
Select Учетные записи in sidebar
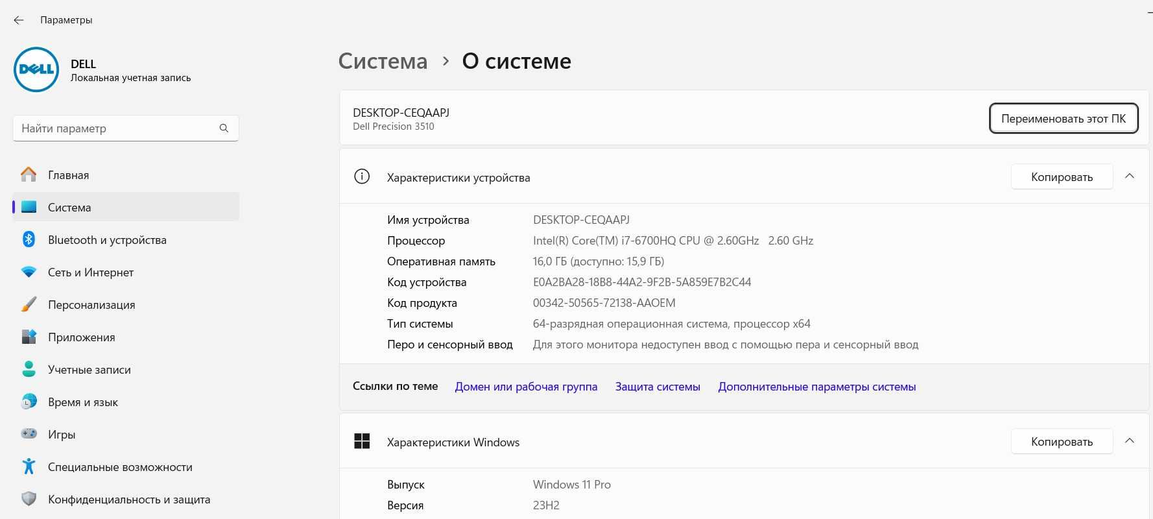click(126, 369)
